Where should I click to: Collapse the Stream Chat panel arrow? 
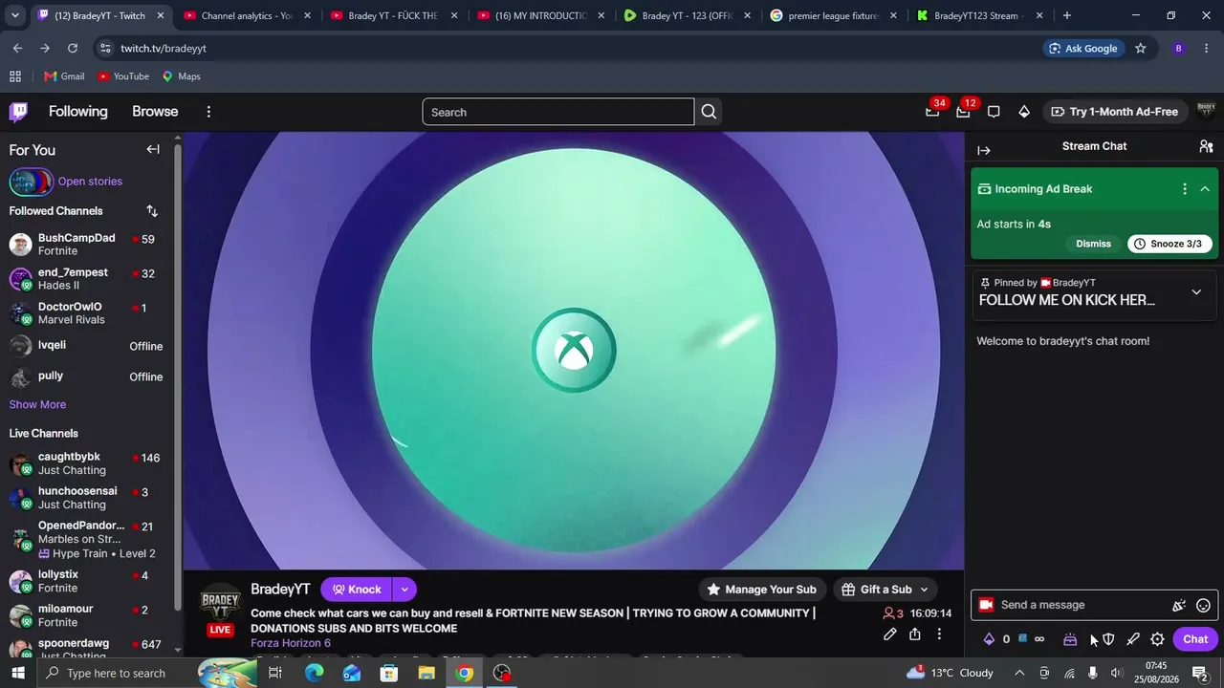(984, 150)
